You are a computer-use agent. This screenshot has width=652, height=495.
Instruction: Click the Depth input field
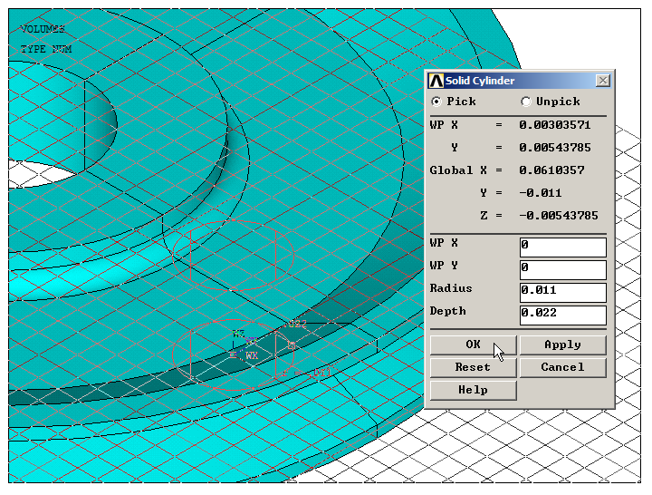[x=563, y=315]
